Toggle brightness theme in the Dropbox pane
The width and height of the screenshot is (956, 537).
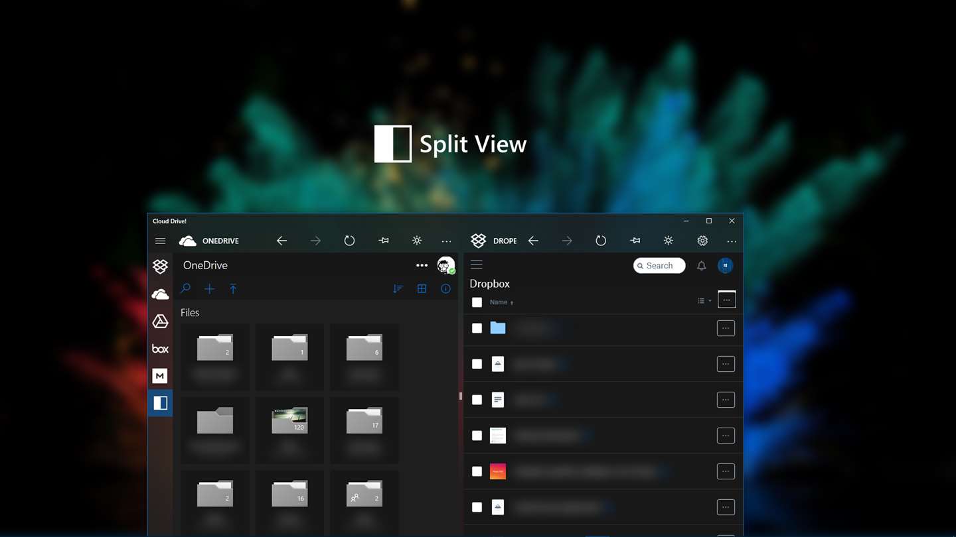[669, 241]
